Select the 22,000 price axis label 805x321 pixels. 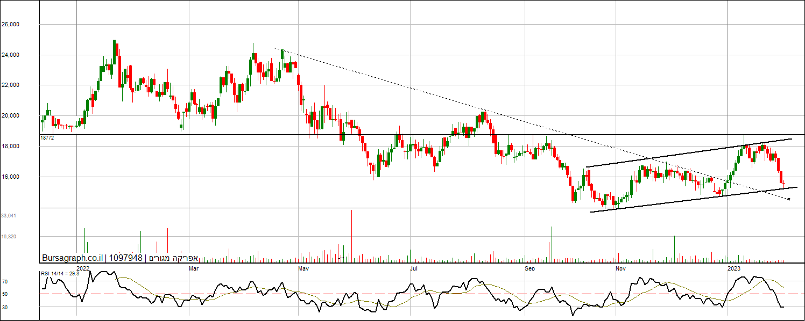pyautogui.click(x=11, y=85)
